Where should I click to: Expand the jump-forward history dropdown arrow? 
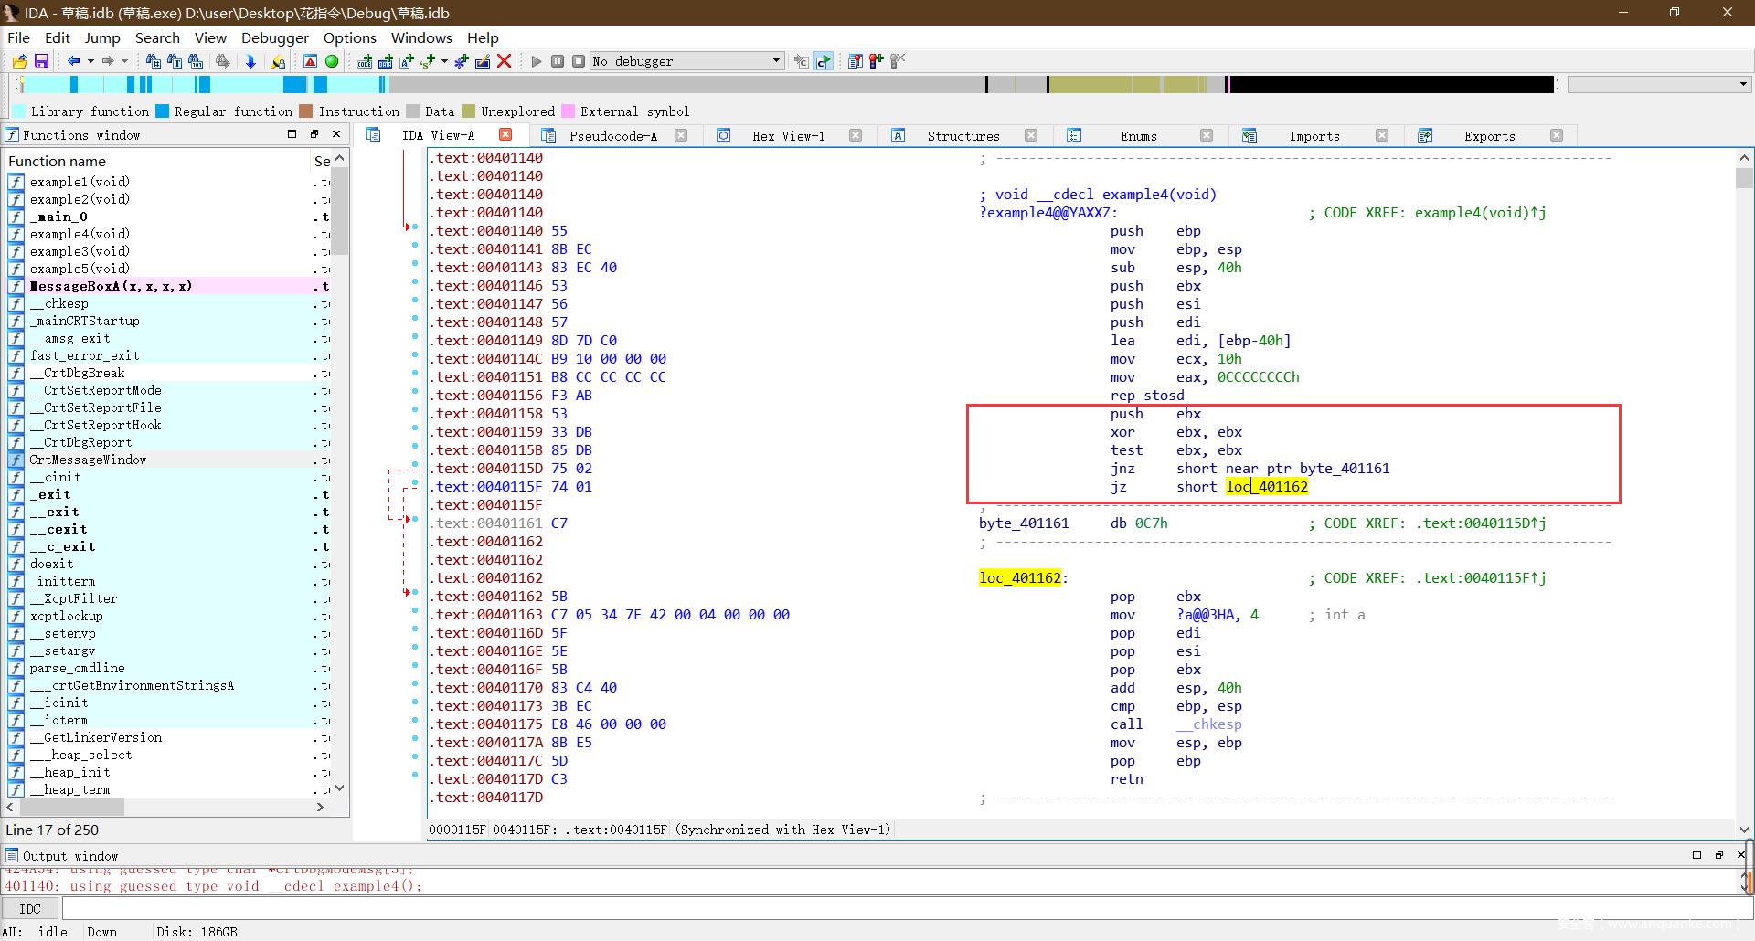point(124,61)
